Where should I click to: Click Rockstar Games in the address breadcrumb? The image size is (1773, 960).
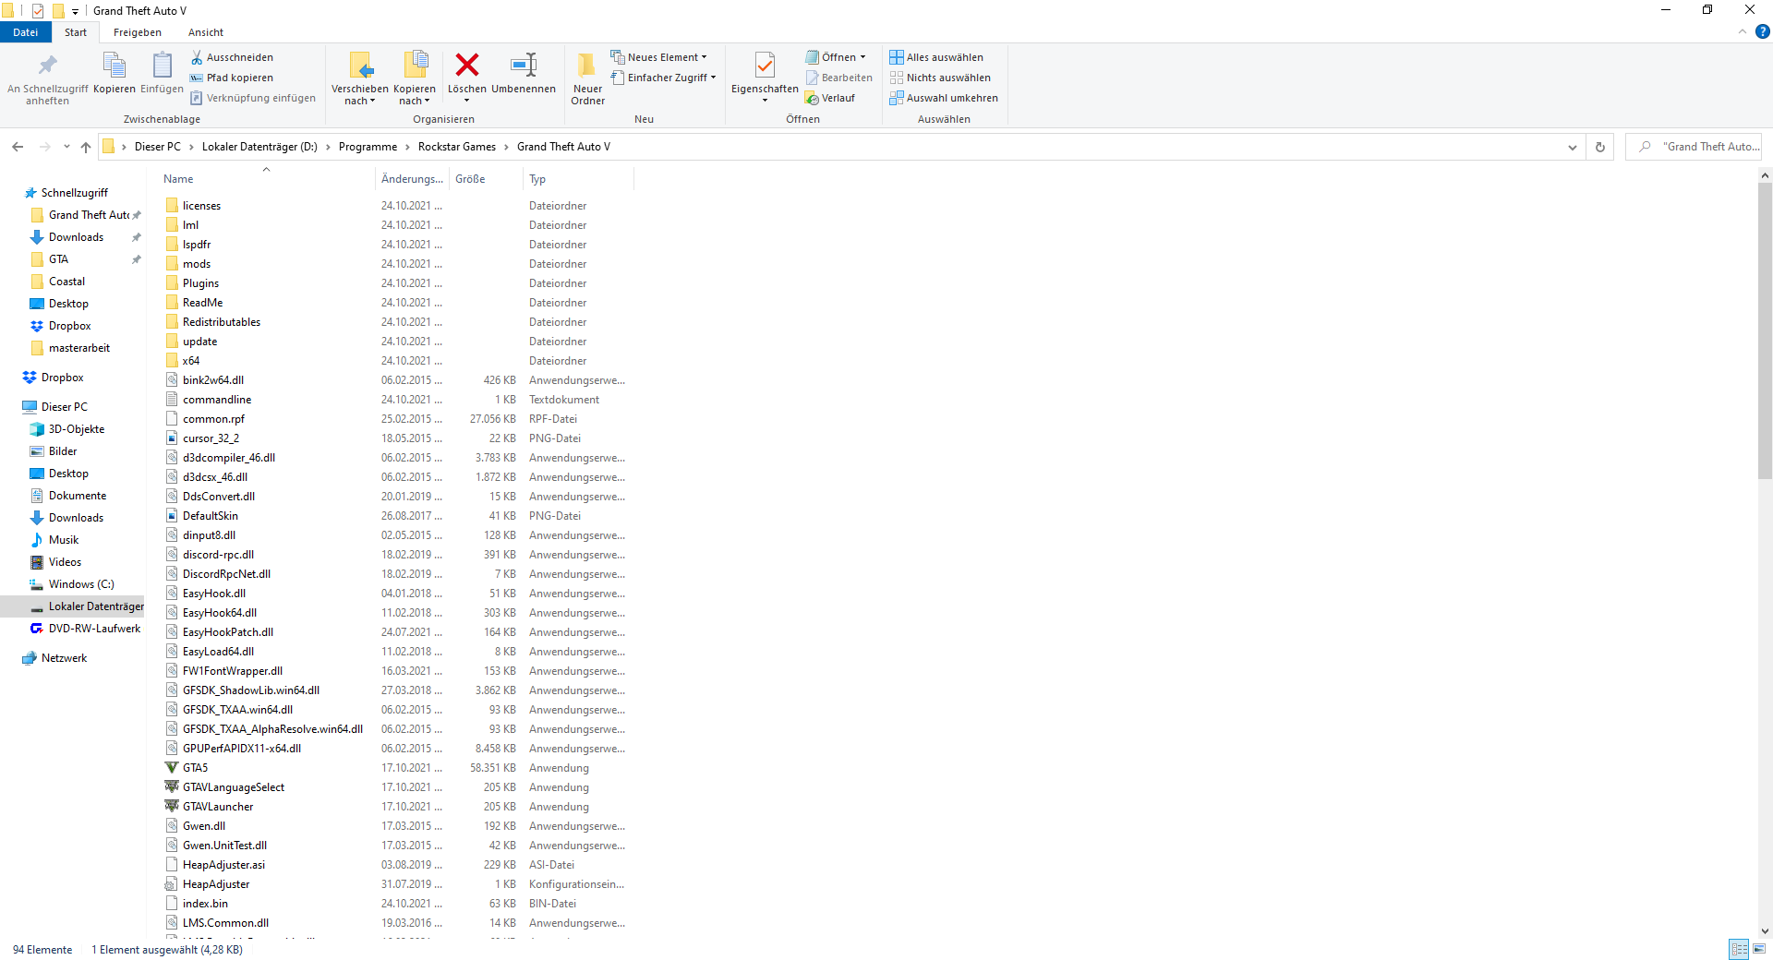457,147
